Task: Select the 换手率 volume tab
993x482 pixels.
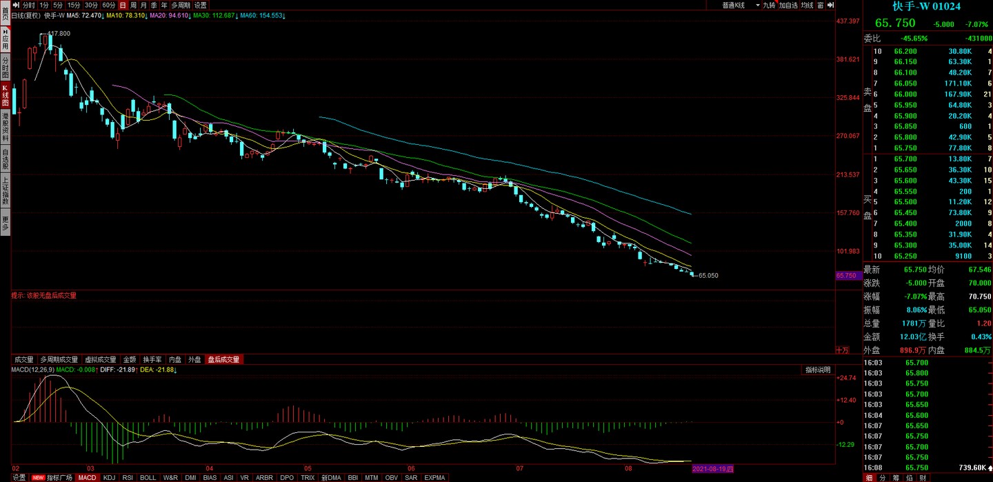Action: pyautogui.click(x=152, y=359)
